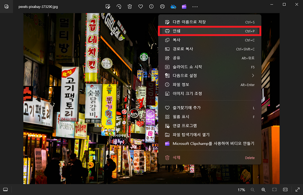The image size is (303, 195).
Task: Choose '이미지 크기 조정' menu item
Action: click(210, 94)
